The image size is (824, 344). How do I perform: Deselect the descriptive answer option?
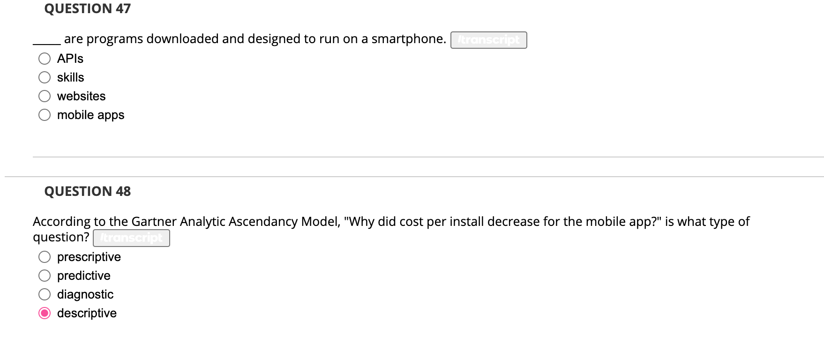[x=45, y=313]
